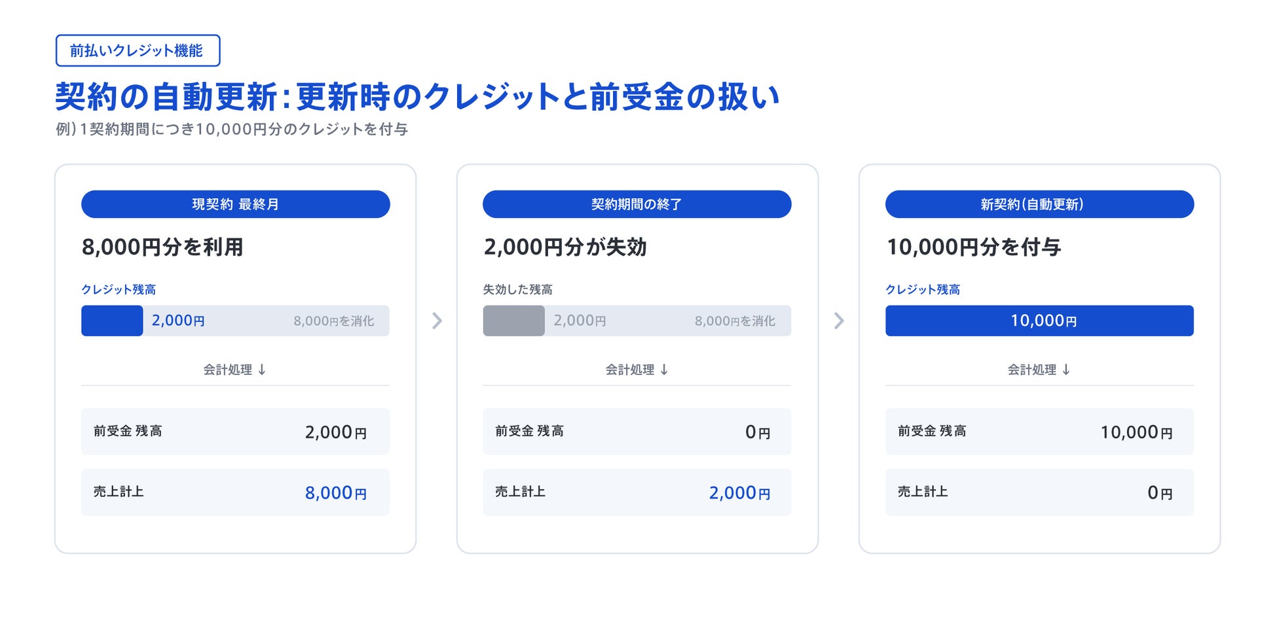The image size is (1277, 617).
Task: Select the 契約期間の終了 header pill
Action: 637,204
